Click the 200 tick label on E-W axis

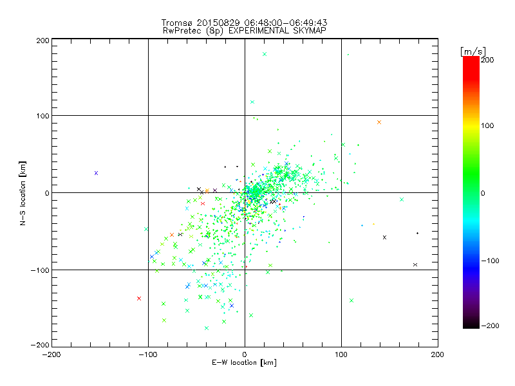[438, 354]
